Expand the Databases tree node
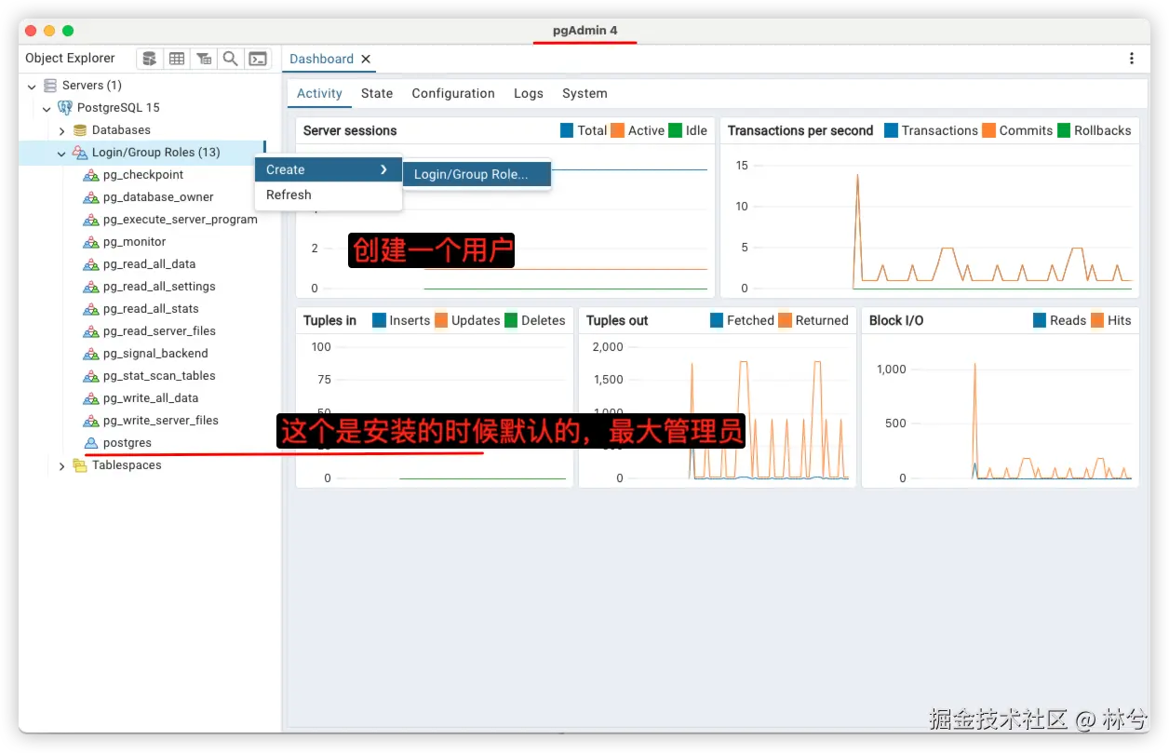The image size is (1169, 753). pyautogui.click(x=62, y=131)
